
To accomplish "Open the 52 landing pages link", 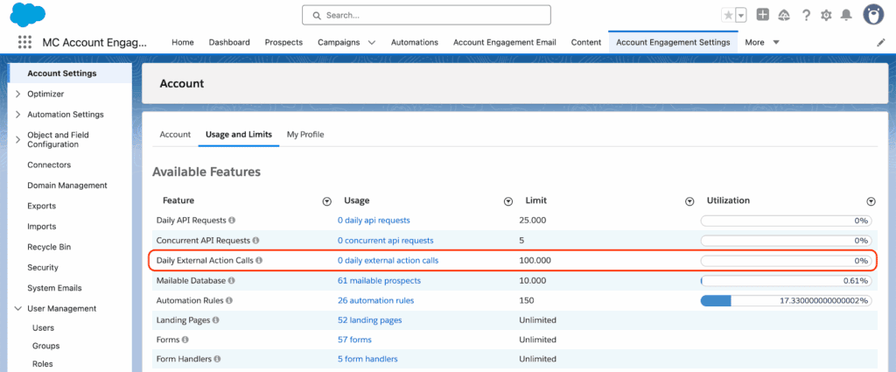I will [x=369, y=320].
